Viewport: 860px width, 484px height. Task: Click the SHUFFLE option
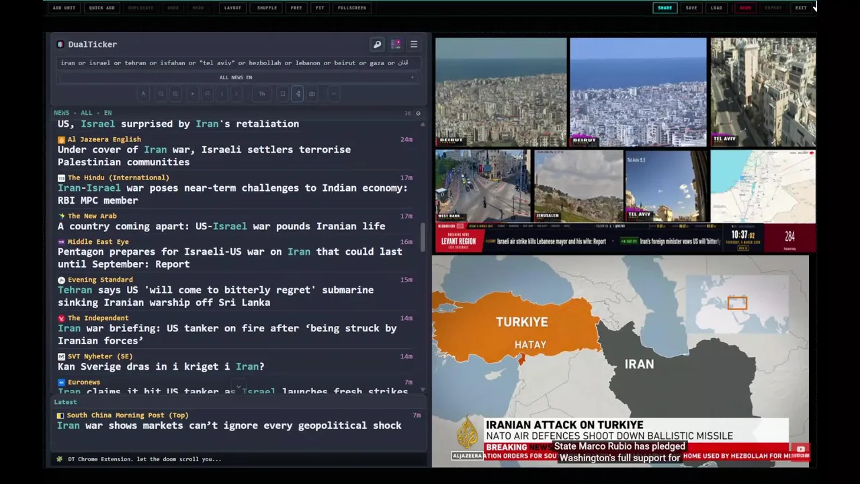[267, 8]
